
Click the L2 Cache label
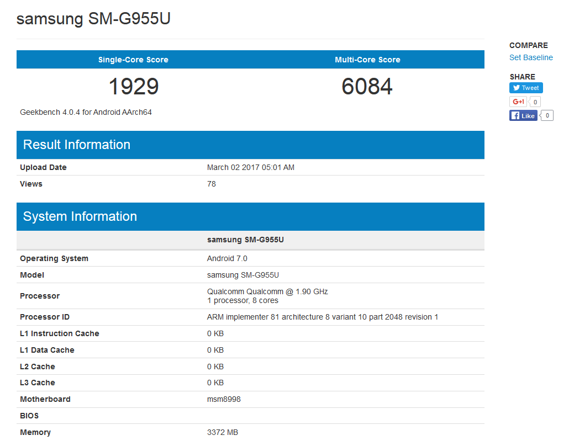[38, 367]
